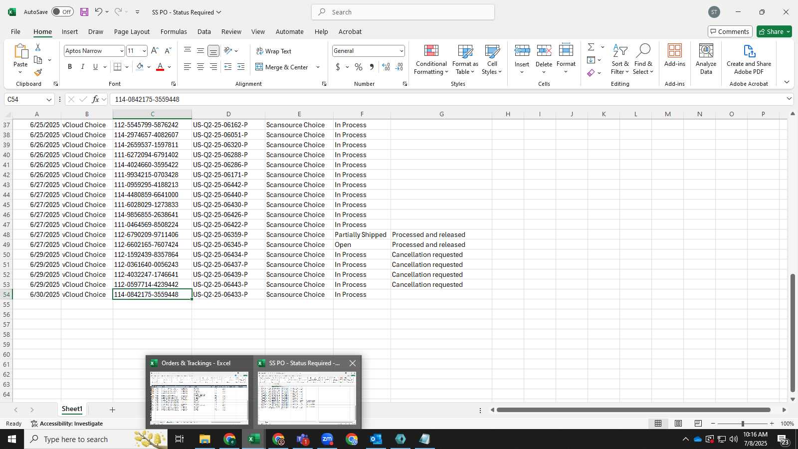Open number format General dropdown
798x449 pixels.
[401, 51]
